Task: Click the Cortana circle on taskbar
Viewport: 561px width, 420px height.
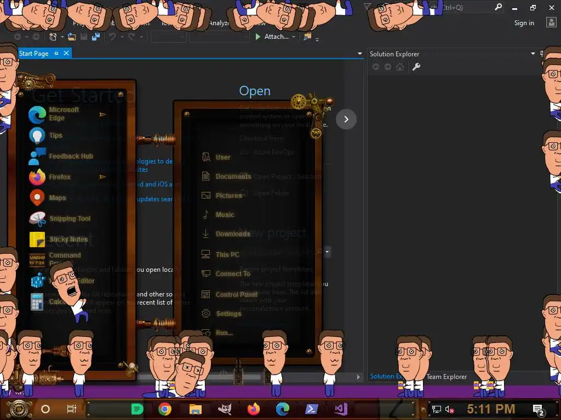Action: pos(45,409)
